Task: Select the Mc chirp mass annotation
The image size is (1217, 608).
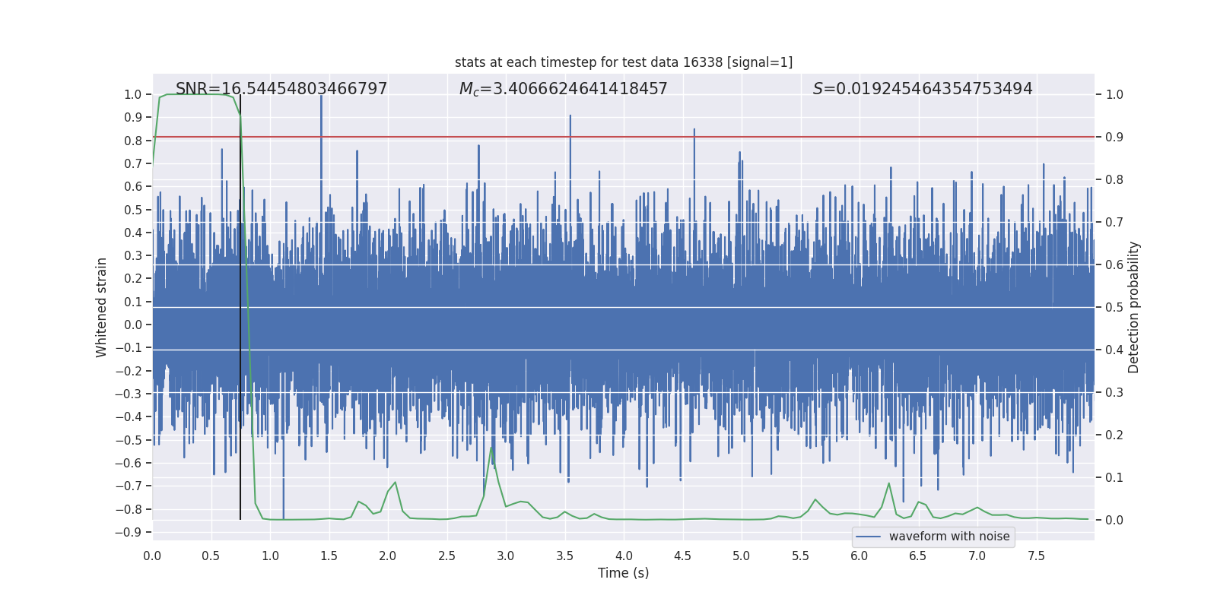Action: pos(563,89)
